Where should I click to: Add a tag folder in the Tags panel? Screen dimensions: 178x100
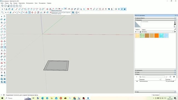pos(140,77)
